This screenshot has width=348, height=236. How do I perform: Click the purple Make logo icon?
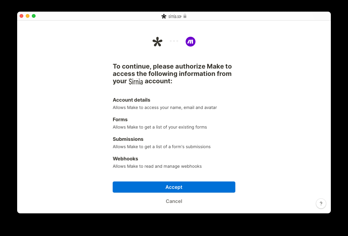pos(191,42)
